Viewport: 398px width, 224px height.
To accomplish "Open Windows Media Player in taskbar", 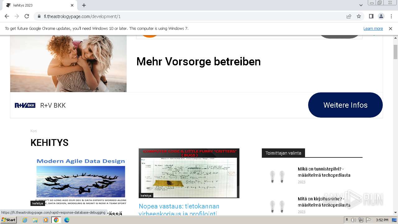I will [x=46, y=220].
